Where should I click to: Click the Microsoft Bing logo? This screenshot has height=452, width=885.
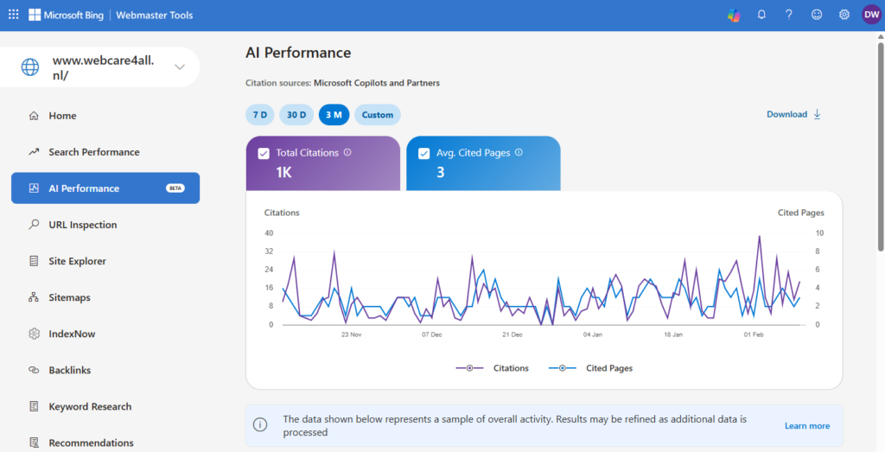point(66,16)
